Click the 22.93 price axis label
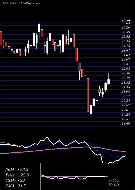Viewport: 135px width, 190px height. (x=126, y=69)
